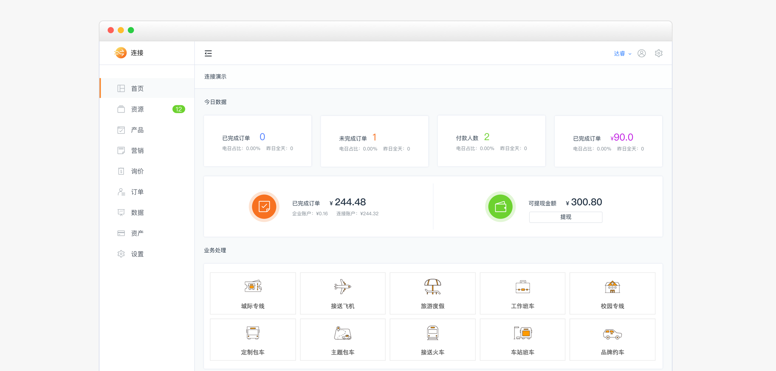Screen dimensions: 776x371
Task: Open 资源 menu item with badge
Action: (137, 109)
